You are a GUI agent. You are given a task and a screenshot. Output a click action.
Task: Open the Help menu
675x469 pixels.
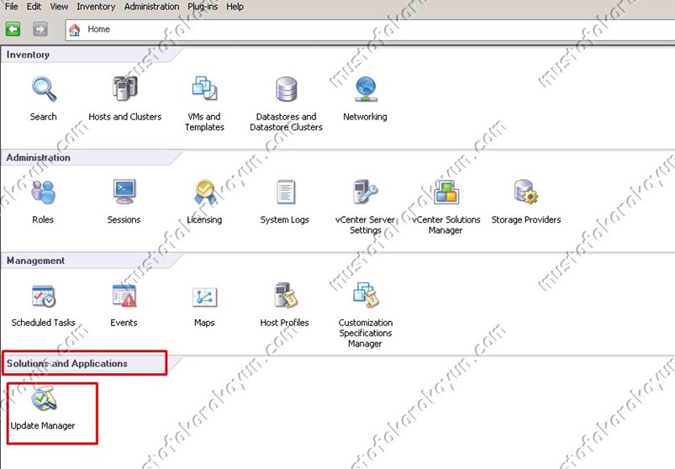(x=235, y=7)
